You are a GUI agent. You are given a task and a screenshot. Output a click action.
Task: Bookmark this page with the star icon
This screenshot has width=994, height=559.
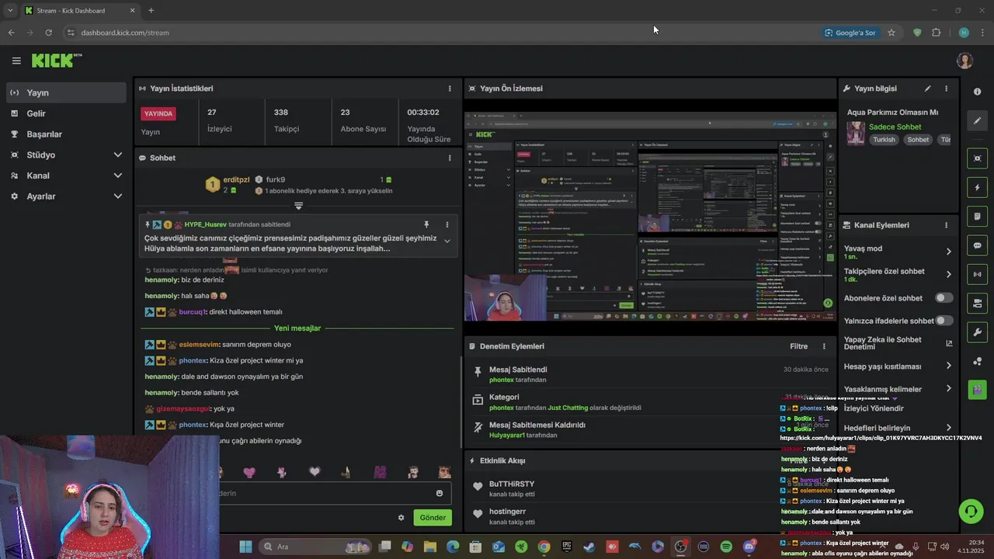click(x=891, y=33)
